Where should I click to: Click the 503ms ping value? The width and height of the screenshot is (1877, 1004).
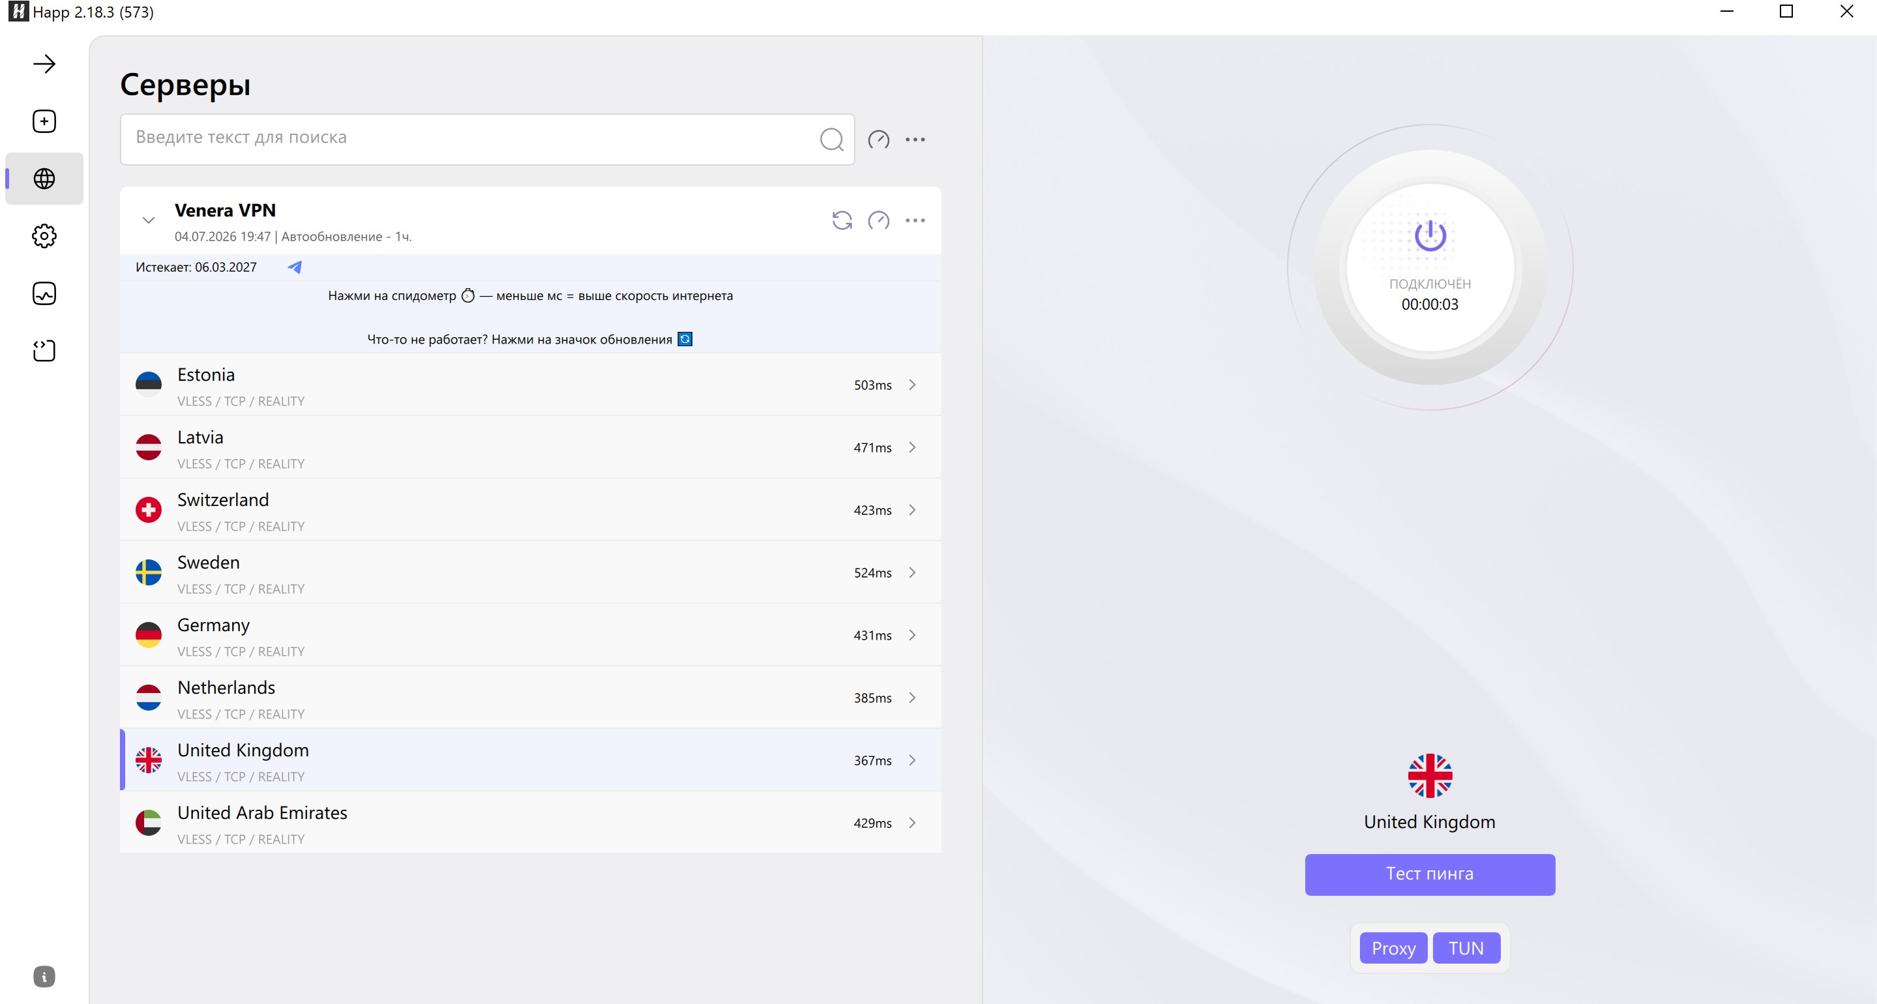point(872,385)
